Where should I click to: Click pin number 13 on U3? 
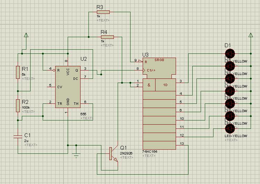pyautogui.click(x=182, y=143)
